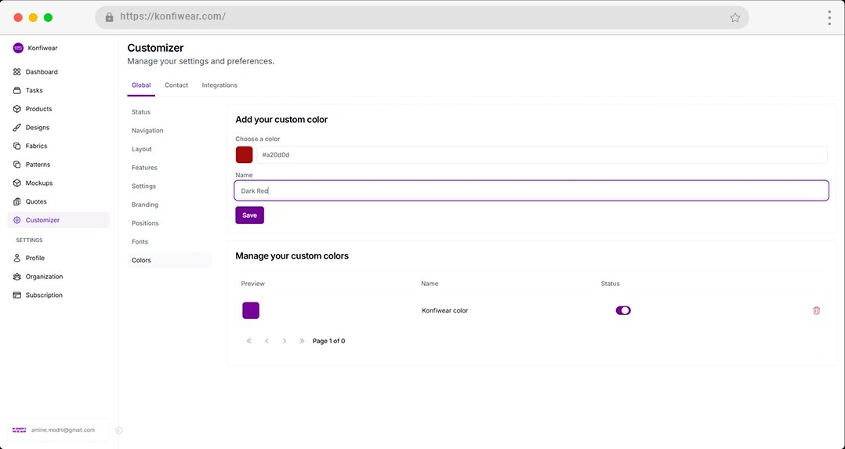The width and height of the screenshot is (845, 449).
Task: Open the dark red color picker swatch
Action: coord(244,154)
